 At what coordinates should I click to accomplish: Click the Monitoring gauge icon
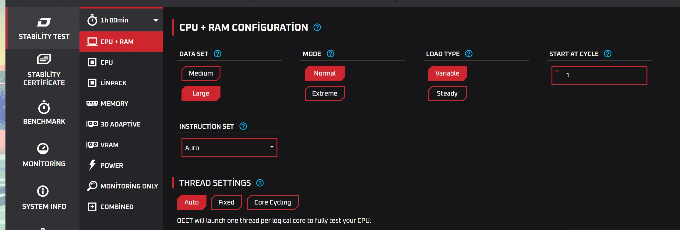(43, 148)
